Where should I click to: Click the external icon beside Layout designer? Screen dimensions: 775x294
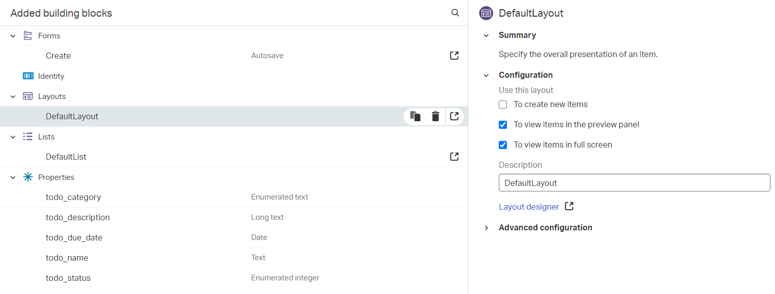tap(569, 207)
